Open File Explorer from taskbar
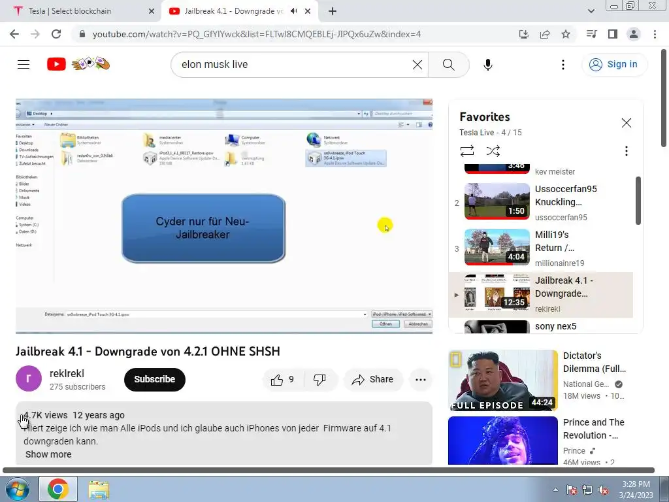 coord(99,489)
